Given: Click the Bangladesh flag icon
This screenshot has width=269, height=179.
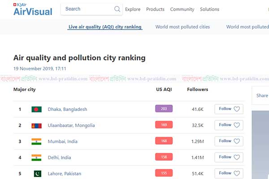Looking at the screenshot, I should [37, 109].
